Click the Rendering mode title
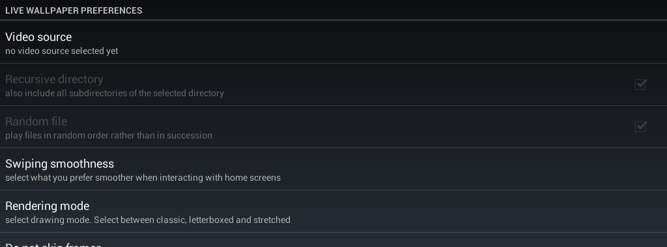The width and height of the screenshot is (667, 247). [x=47, y=206]
